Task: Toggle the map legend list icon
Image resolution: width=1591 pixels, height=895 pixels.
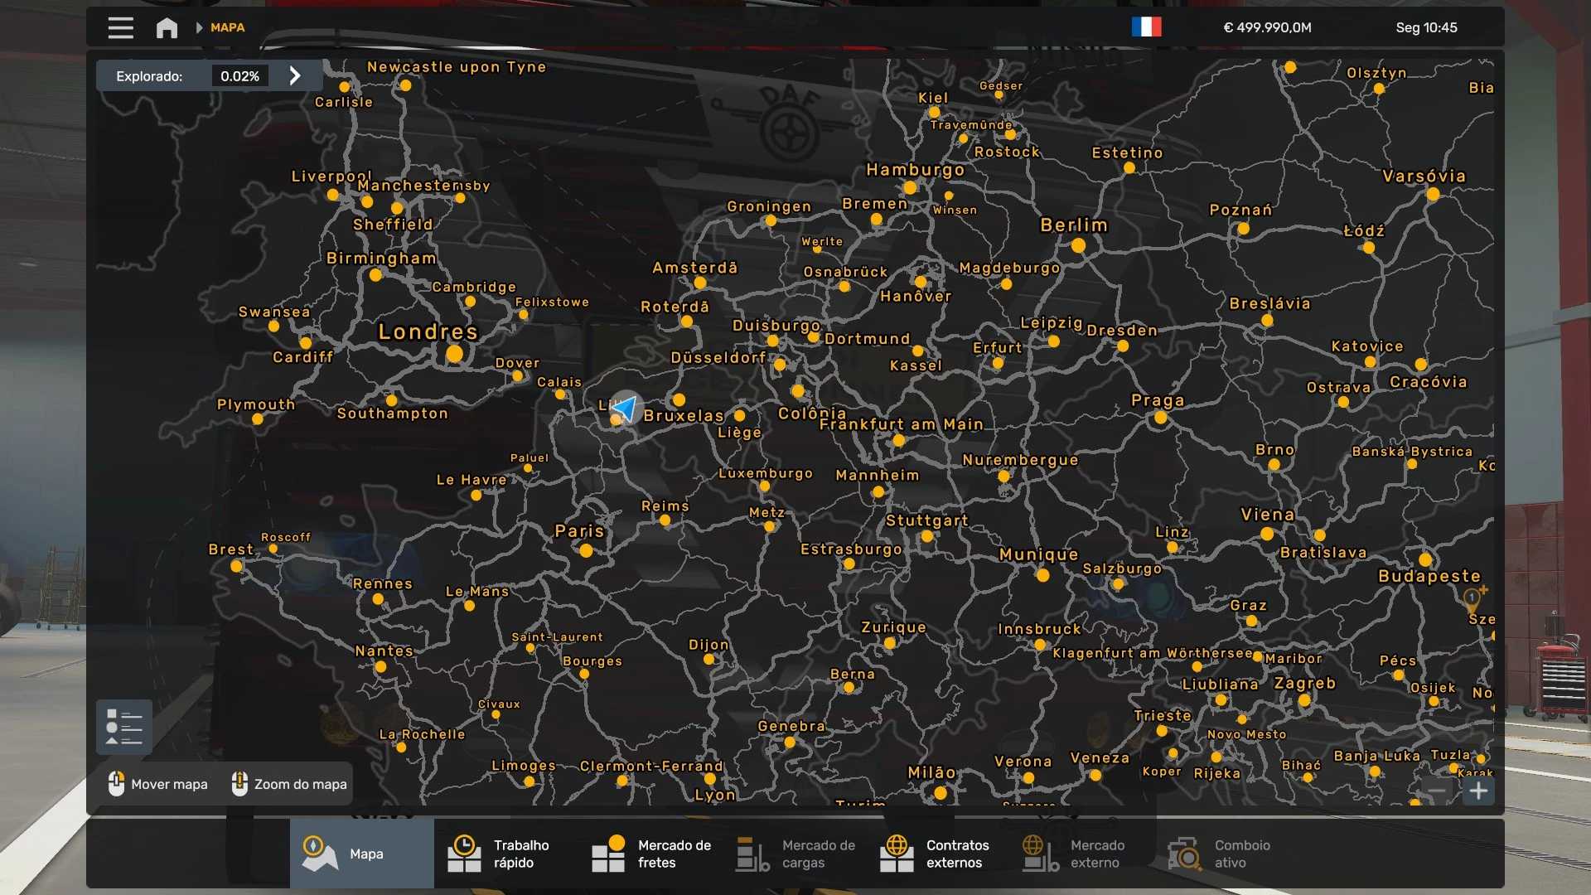Action: tap(124, 727)
